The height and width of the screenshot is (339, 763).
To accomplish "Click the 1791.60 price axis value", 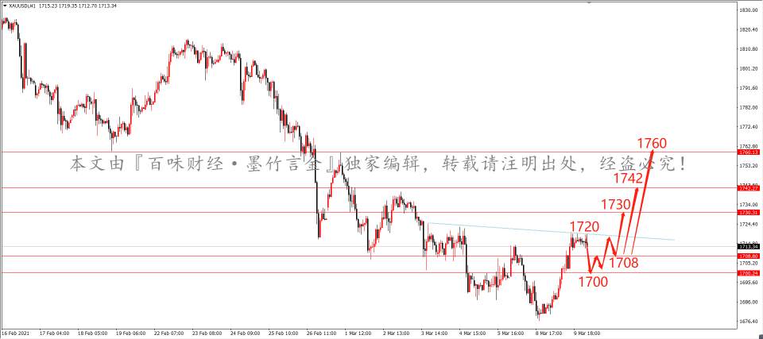I will [749, 88].
